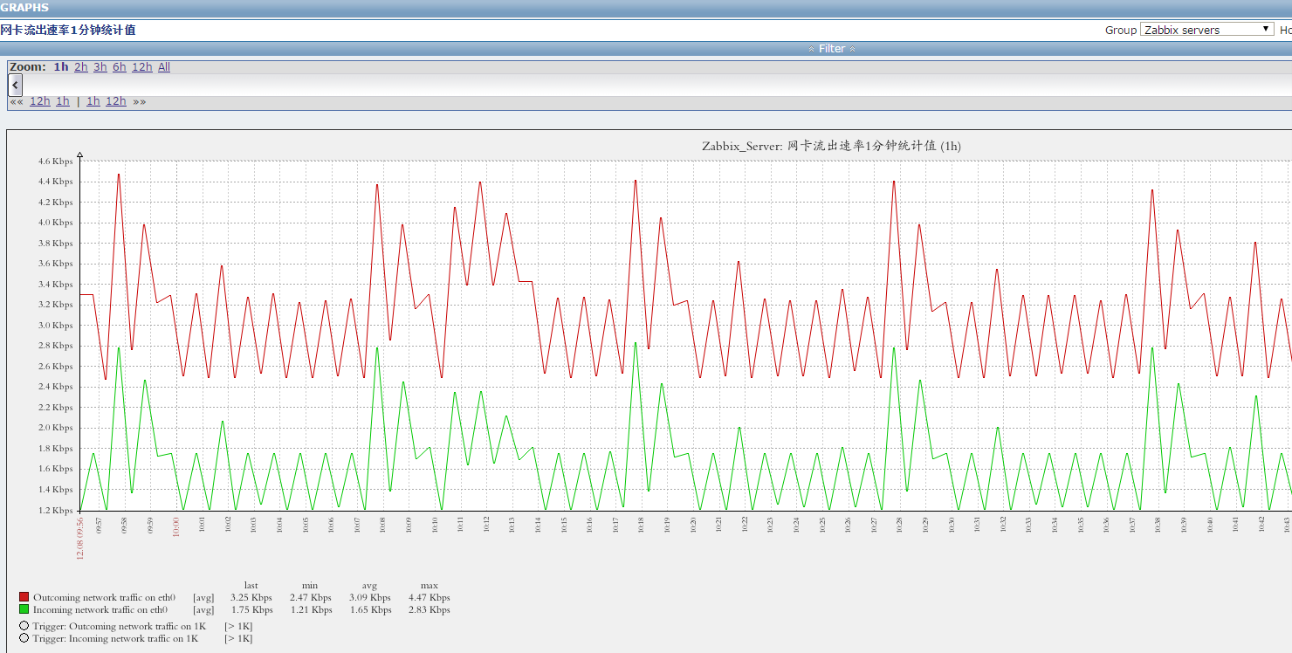Click the 2.83 Kbps max value
This screenshot has width=1292, height=653.
429,610
